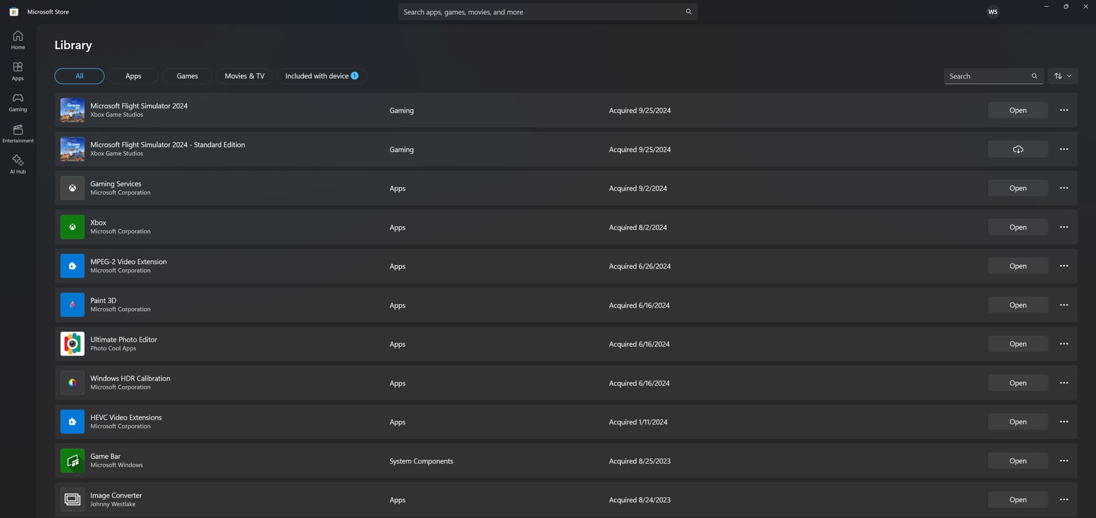Click the Image Converter title text

[x=116, y=495]
